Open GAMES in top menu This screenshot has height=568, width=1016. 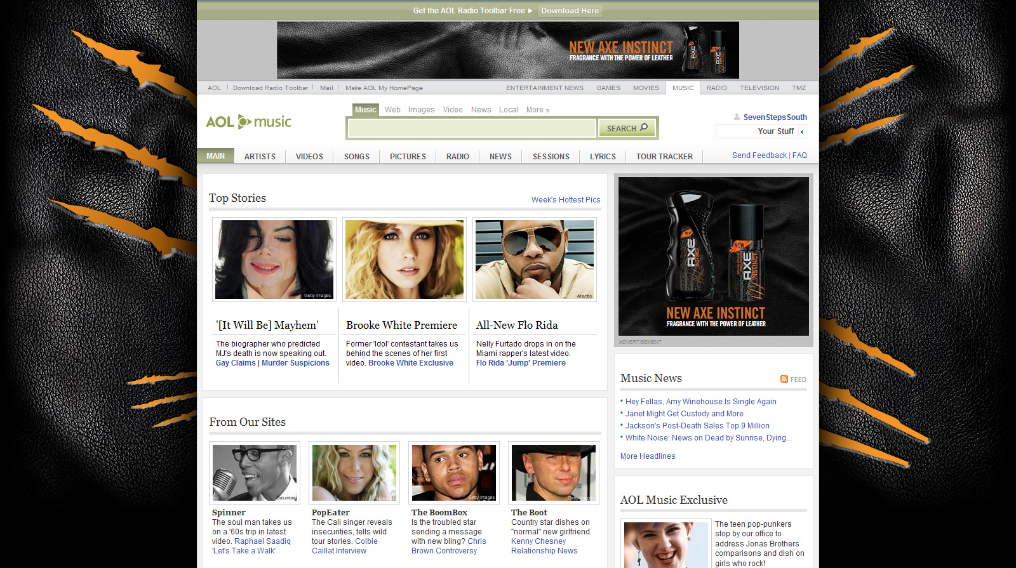[x=608, y=88]
